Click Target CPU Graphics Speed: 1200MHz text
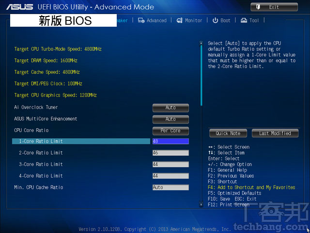The image size is (310, 233). (55, 95)
